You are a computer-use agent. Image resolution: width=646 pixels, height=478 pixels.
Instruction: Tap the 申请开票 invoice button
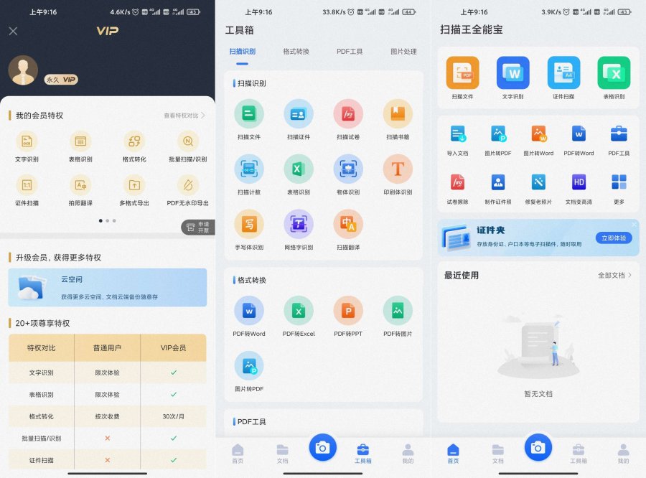coord(197,228)
